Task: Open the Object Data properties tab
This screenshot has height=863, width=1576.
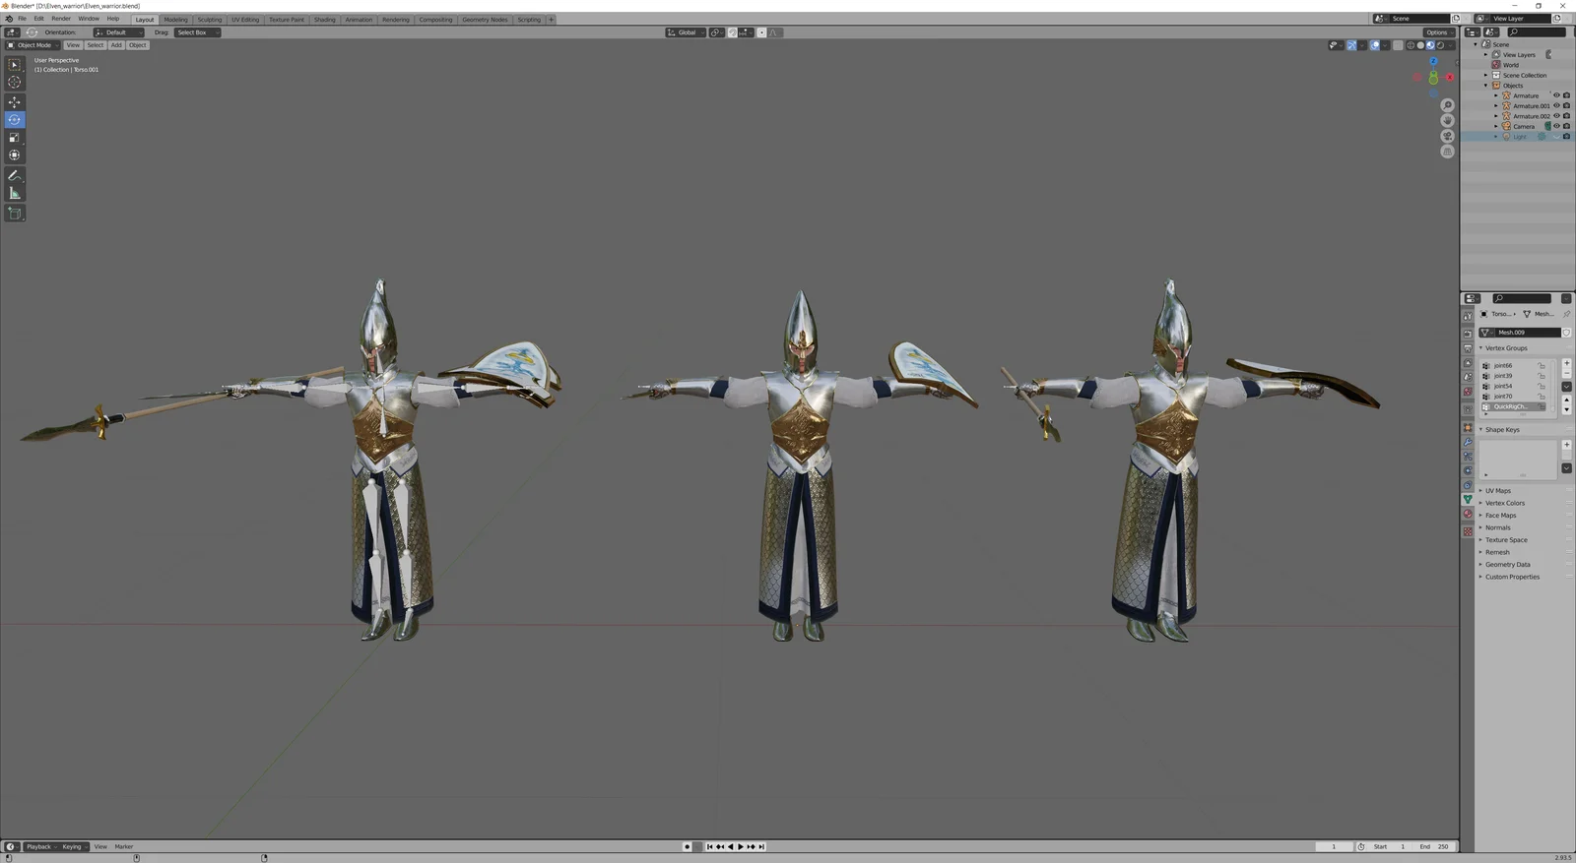Action: pos(1468,499)
